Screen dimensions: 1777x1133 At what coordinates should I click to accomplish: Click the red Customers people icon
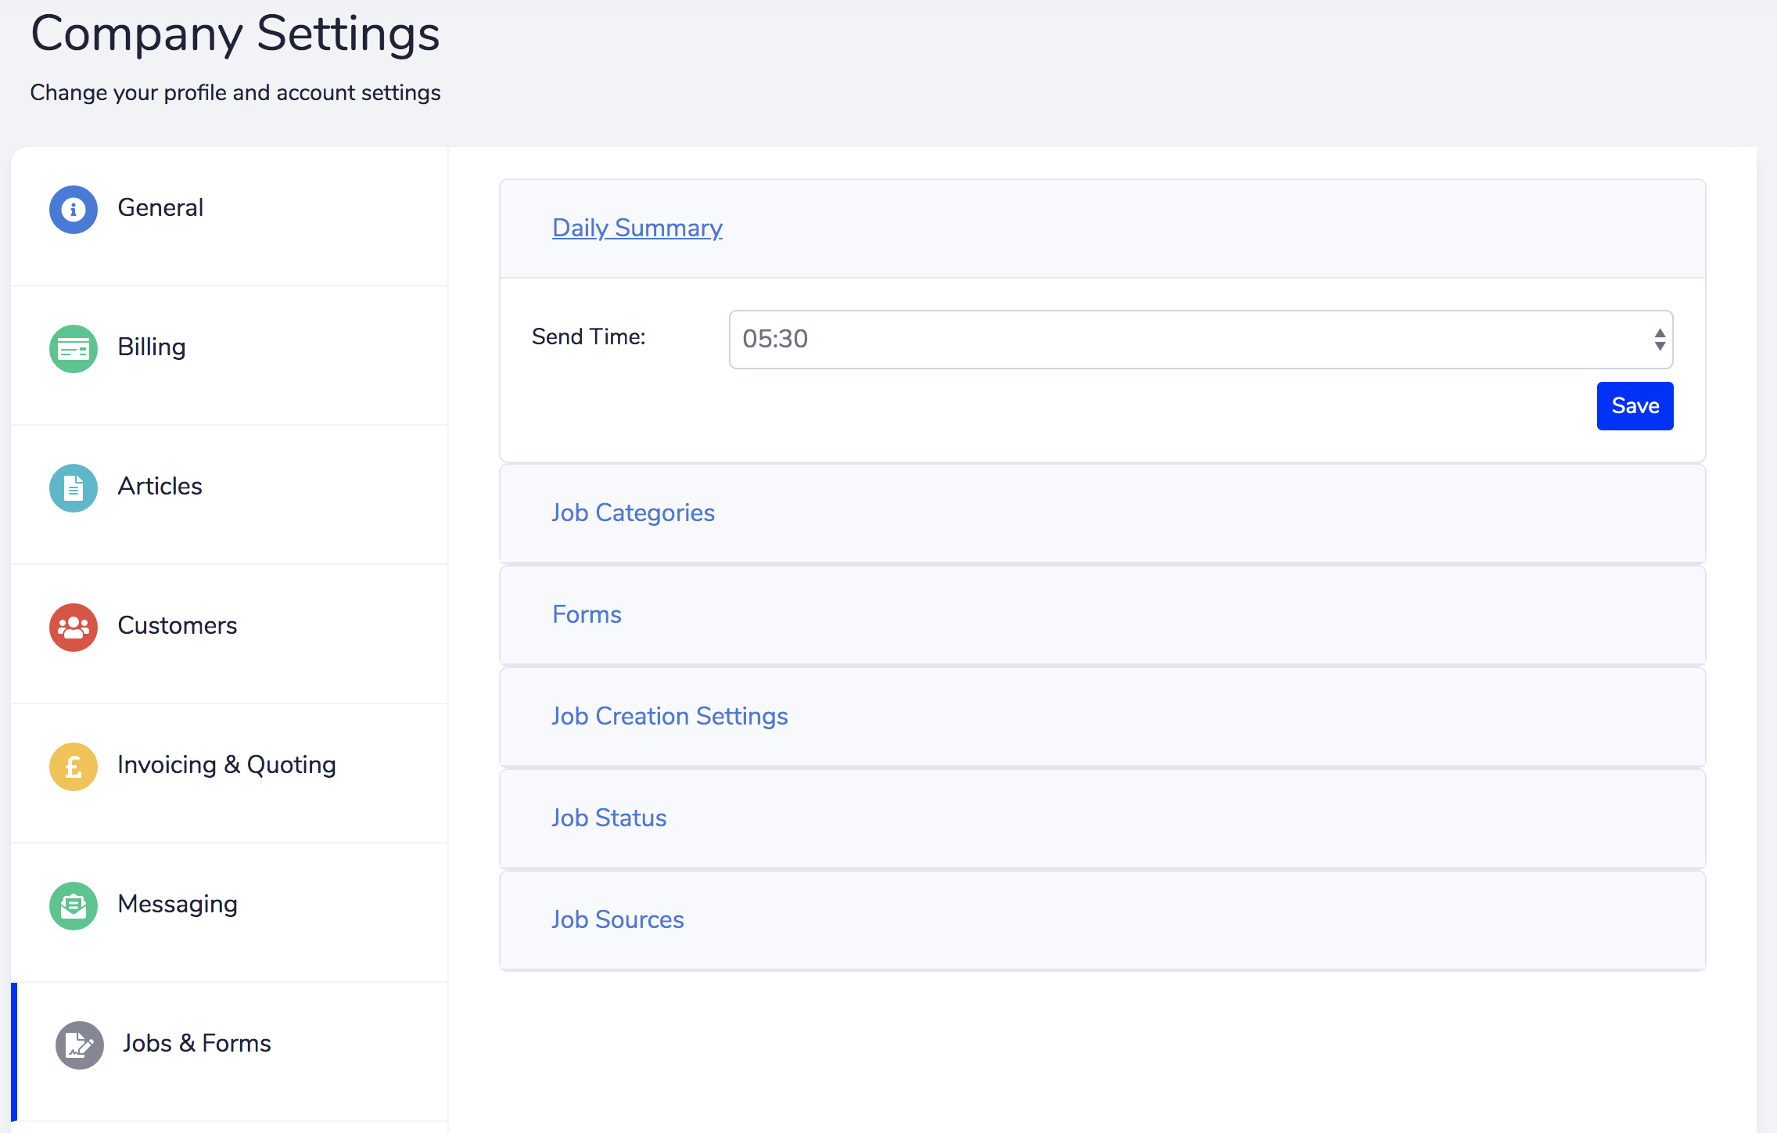[x=74, y=627]
